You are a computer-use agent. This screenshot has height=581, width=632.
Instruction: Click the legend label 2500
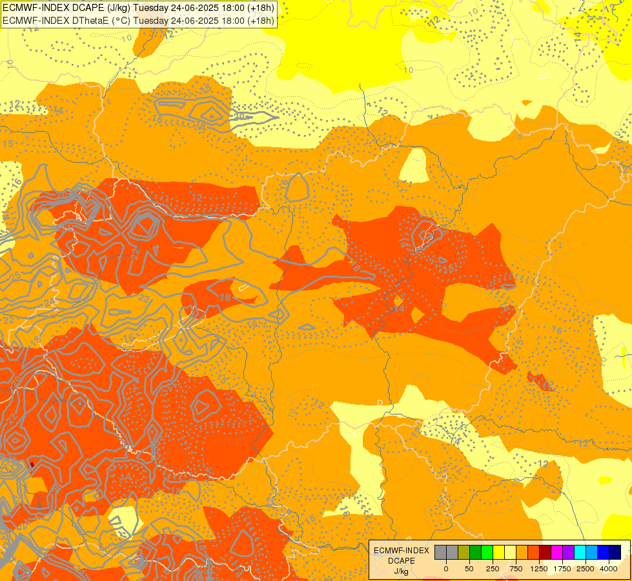click(586, 569)
